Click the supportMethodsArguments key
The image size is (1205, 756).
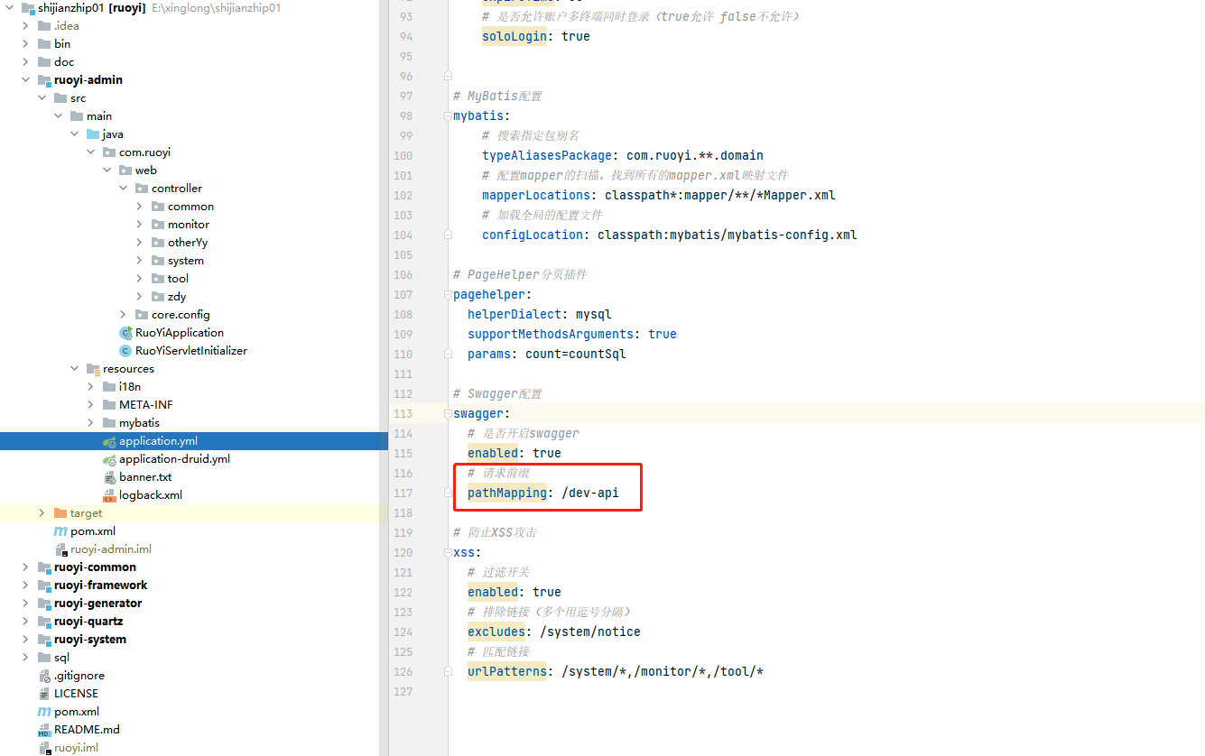(551, 334)
